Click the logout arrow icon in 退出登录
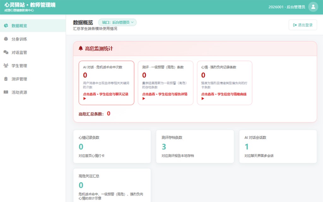Screen dimensions: 323x202 tap(295, 25)
